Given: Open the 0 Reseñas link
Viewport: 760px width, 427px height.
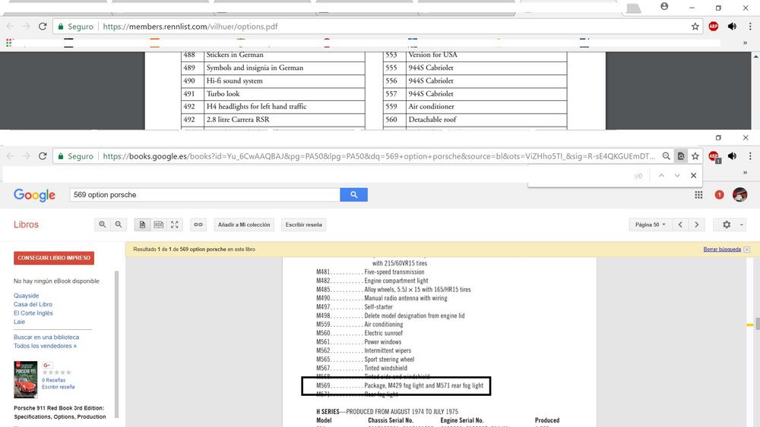Looking at the screenshot, I should click(53, 380).
